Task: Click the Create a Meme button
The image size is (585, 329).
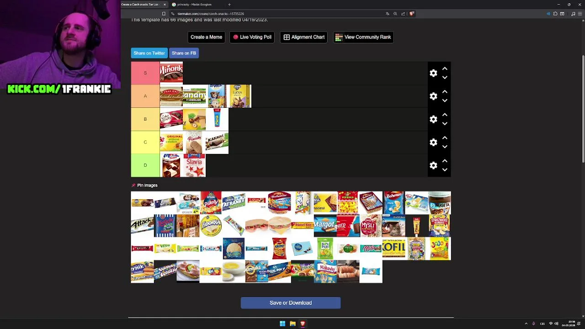Action: pyautogui.click(x=206, y=37)
